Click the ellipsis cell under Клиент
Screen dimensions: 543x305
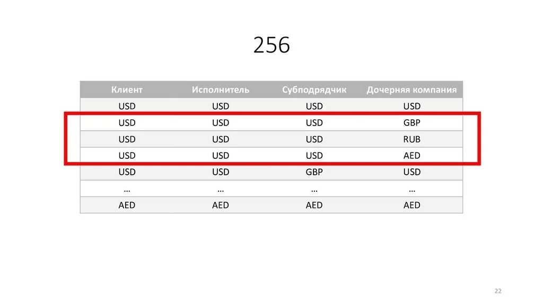tap(127, 189)
